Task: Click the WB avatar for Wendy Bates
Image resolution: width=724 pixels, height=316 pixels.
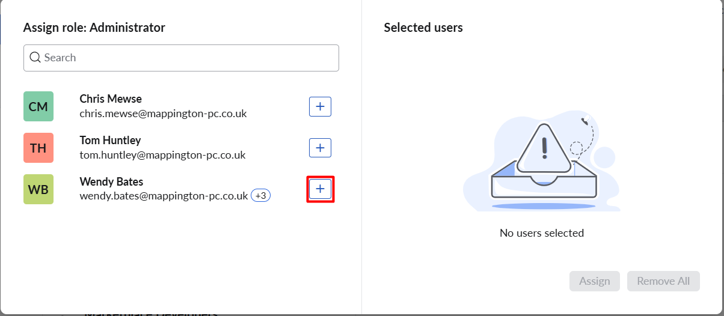Action: click(x=38, y=189)
